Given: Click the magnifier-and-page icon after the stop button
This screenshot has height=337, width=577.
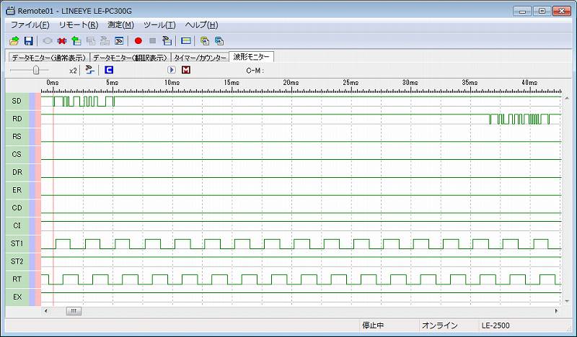Looking at the screenshot, I should tap(167, 41).
